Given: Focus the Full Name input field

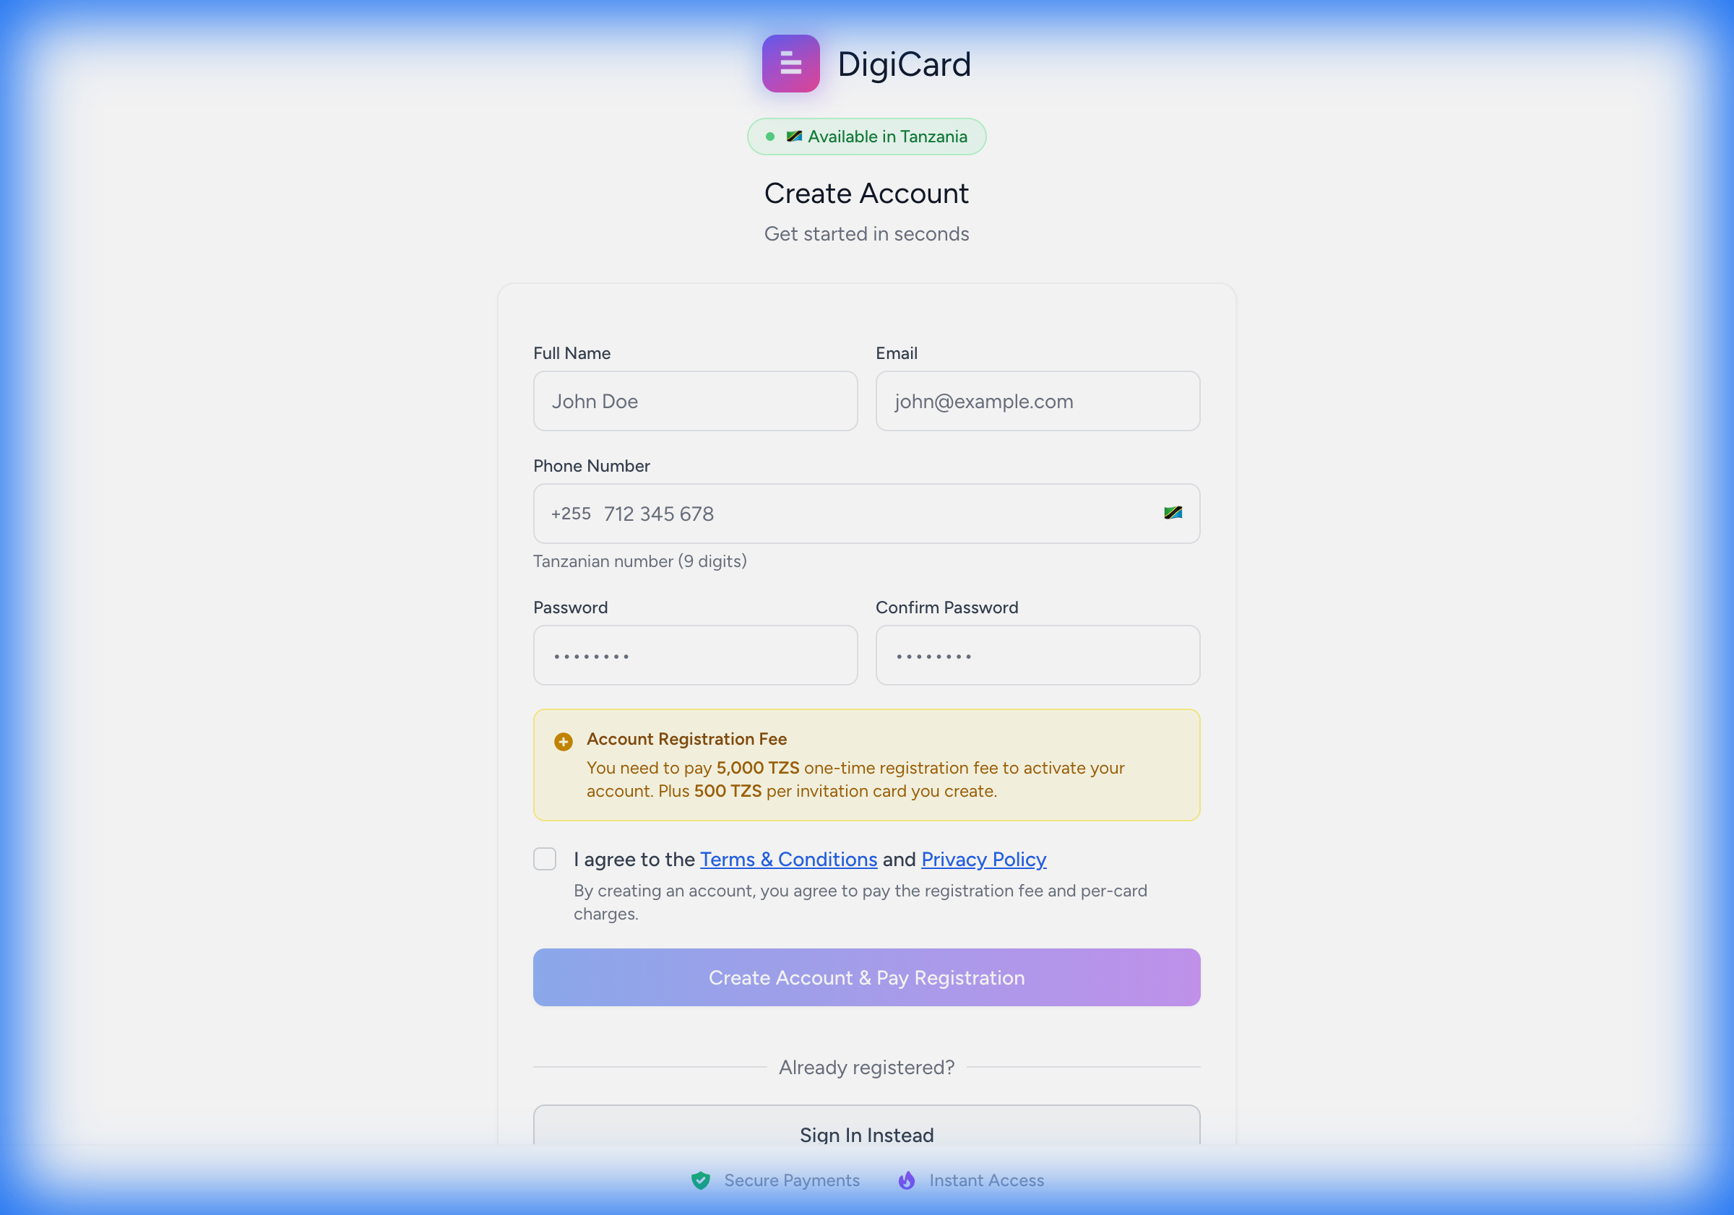Looking at the screenshot, I should pyautogui.click(x=695, y=401).
